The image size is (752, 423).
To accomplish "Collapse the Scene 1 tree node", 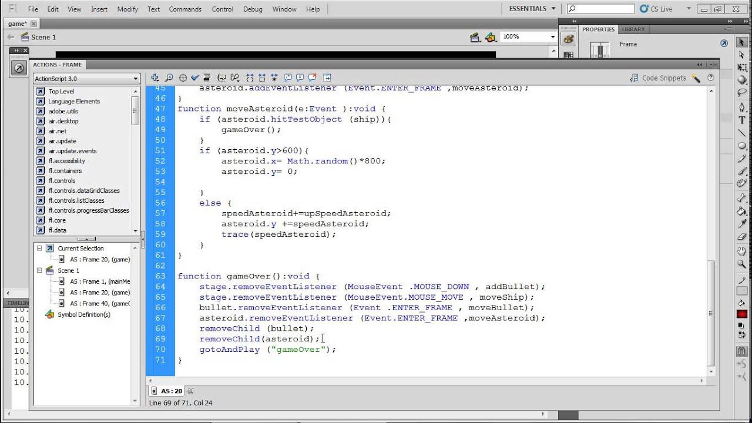I will pos(39,270).
